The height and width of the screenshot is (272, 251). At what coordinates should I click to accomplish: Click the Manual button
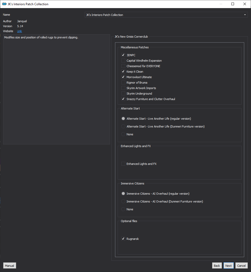point(10,265)
